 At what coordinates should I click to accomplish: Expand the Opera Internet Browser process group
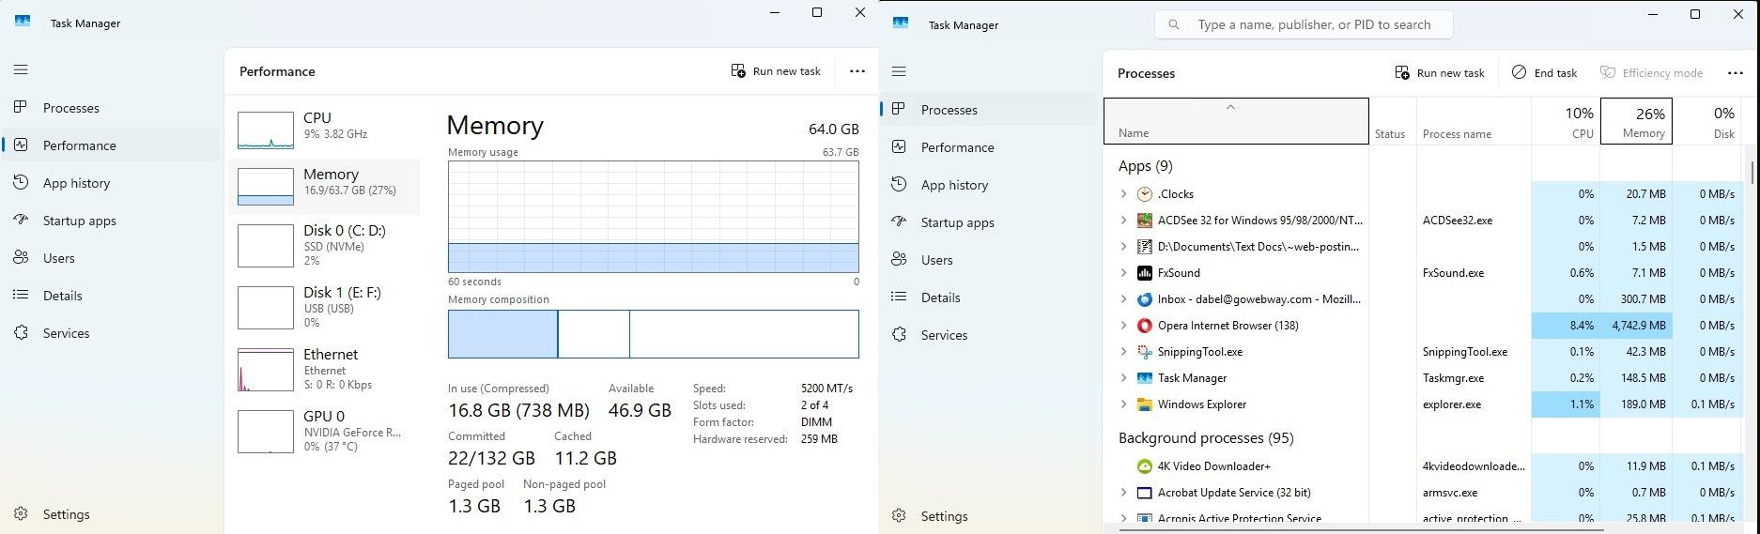[x=1123, y=326]
